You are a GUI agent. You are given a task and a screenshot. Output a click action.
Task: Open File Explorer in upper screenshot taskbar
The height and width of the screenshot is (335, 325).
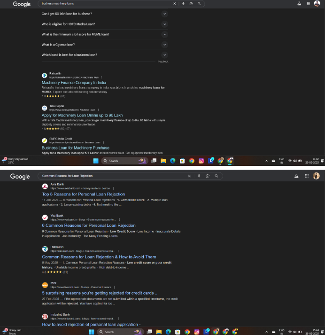(163, 161)
